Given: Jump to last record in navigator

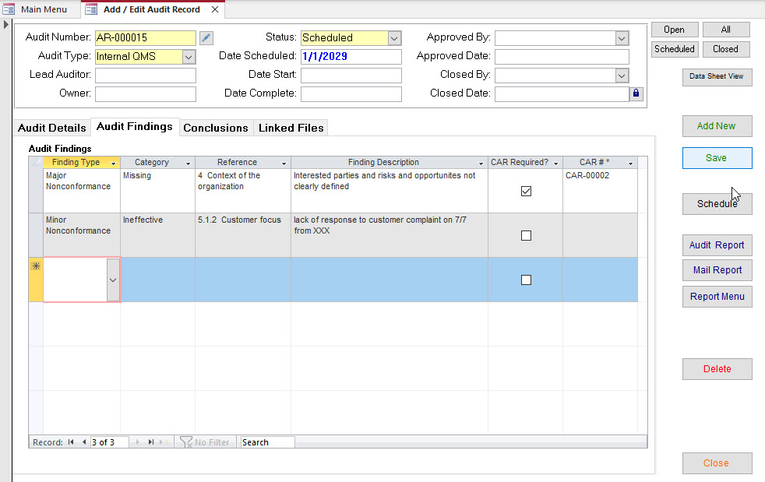Looking at the screenshot, I should click(150, 442).
